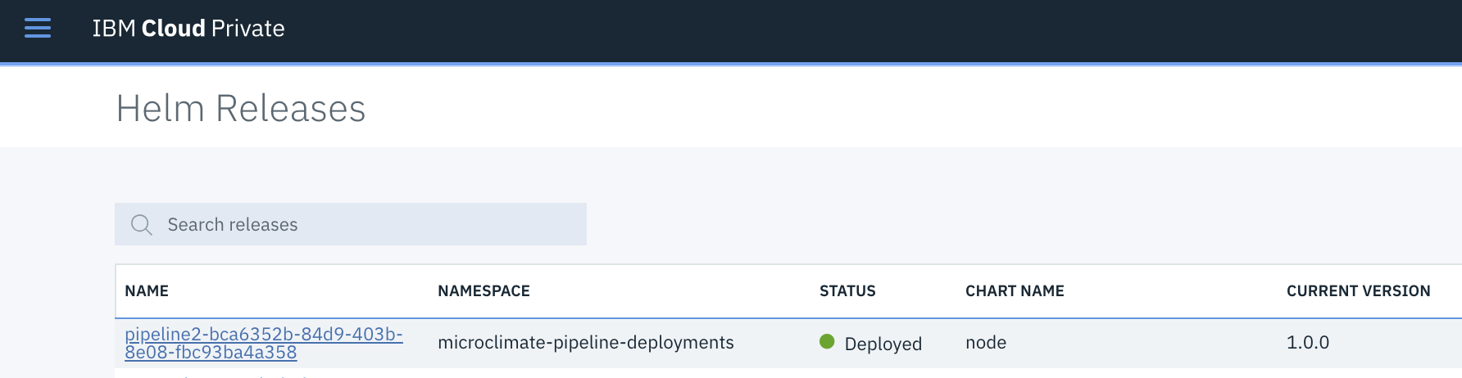This screenshot has width=1462, height=378.
Task: Sort releases by the NAME column
Action: coord(147,291)
